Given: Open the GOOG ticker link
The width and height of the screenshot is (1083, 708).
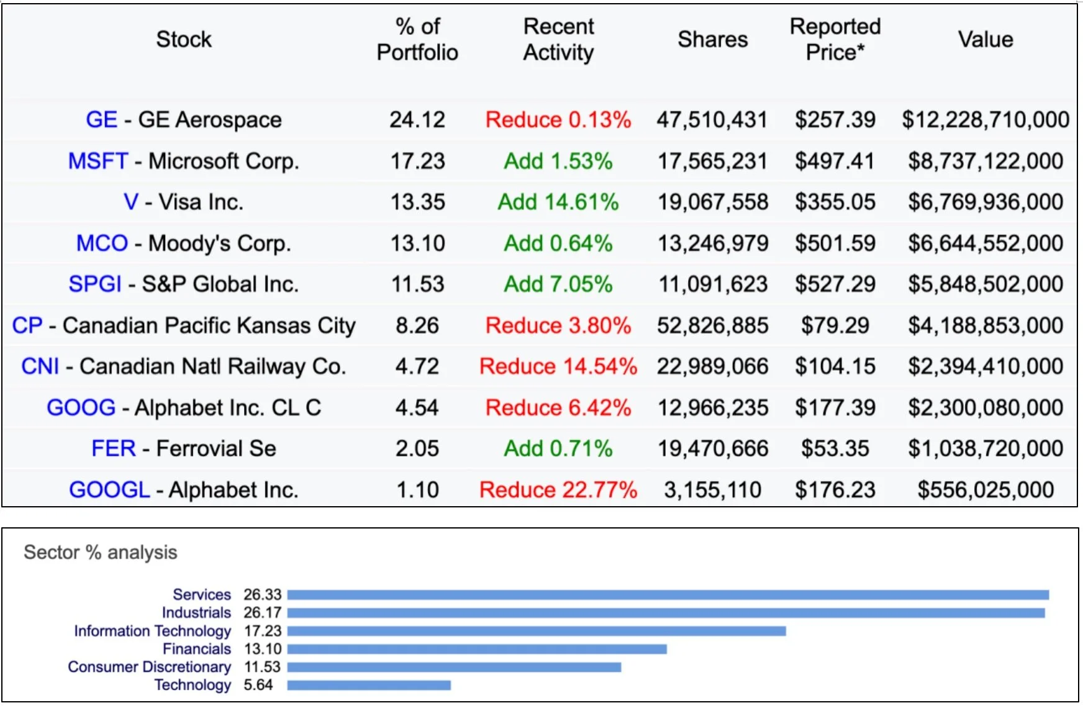Looking at the screenshot, I should (81, 407).
